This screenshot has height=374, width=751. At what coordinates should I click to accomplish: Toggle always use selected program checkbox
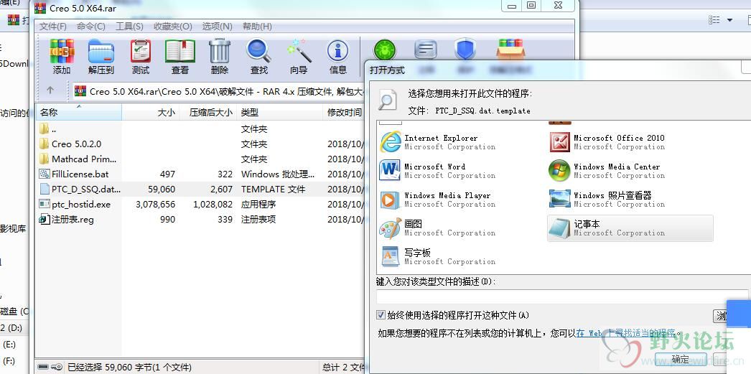(381, 315)
